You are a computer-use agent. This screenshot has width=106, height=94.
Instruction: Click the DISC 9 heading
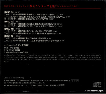(x=9, y=12)
